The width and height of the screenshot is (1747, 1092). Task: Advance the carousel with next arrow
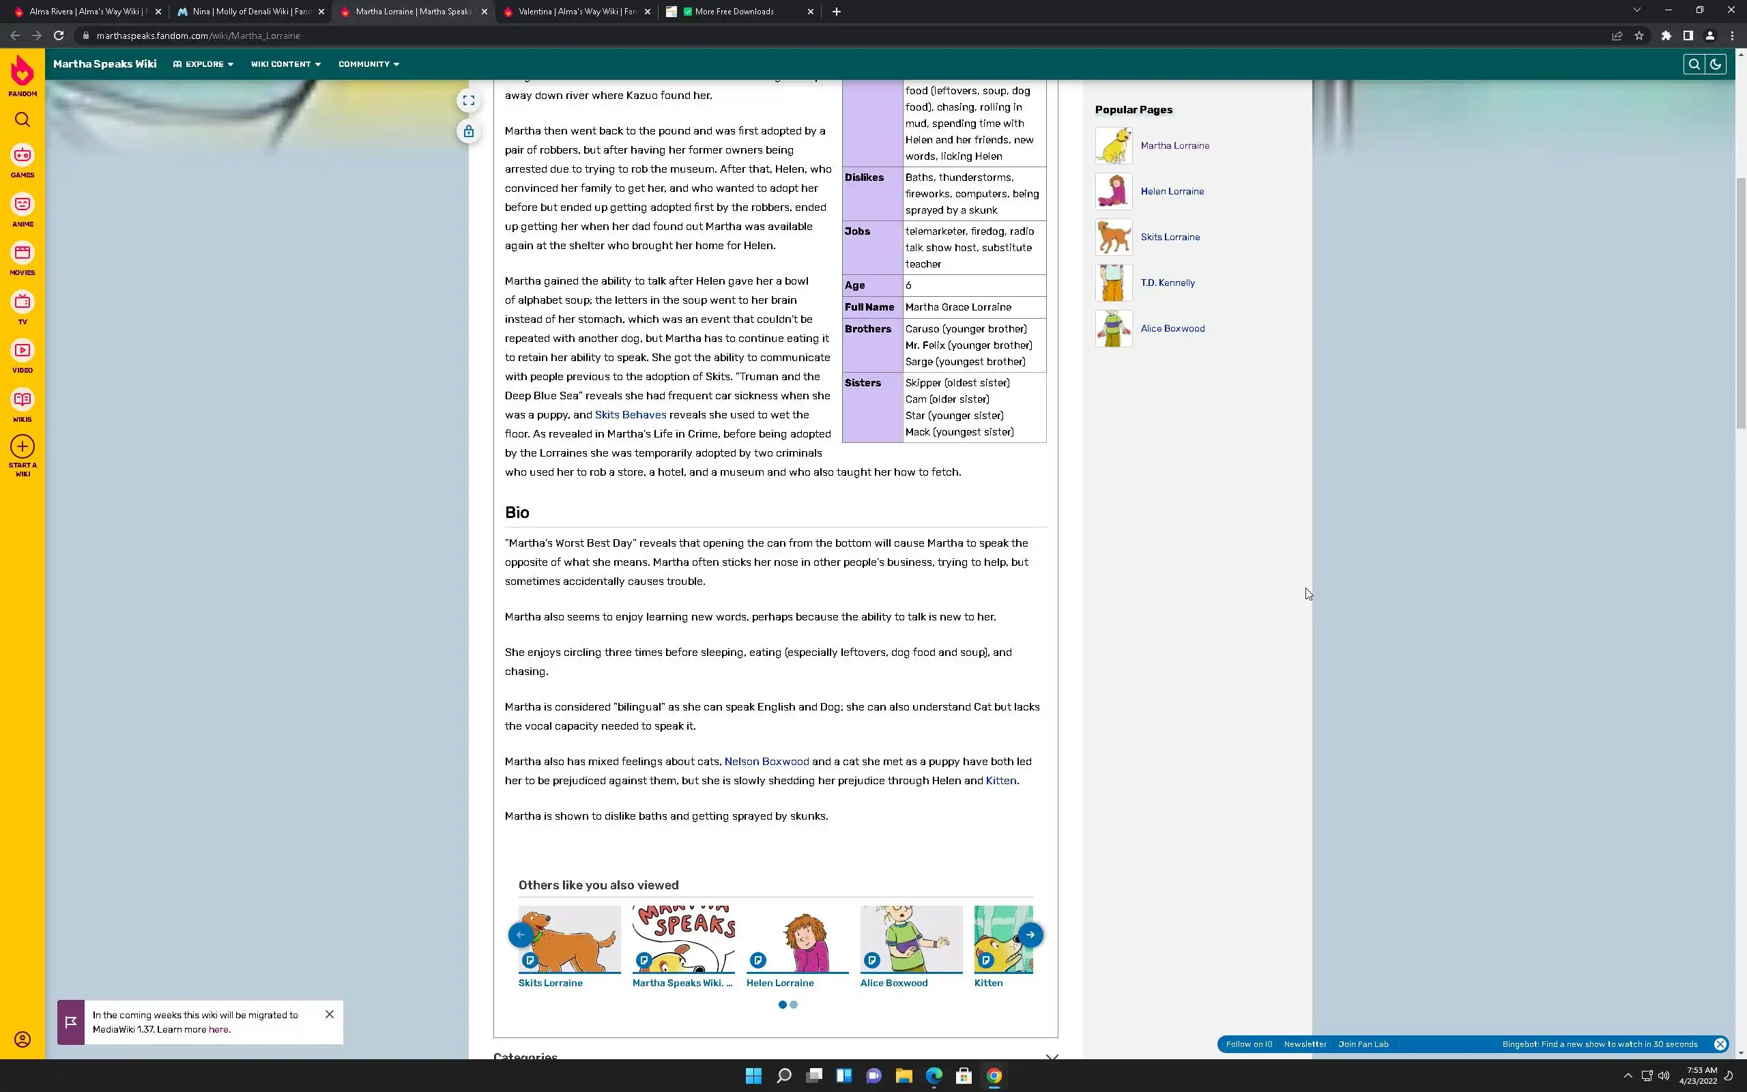(x=1030, y=934)
